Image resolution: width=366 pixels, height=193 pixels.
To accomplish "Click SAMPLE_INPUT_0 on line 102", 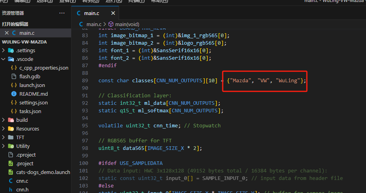I will (223, 178).
